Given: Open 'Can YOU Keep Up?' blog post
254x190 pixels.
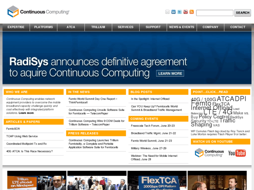Looking at the screenshot, I should pyautogui.click(x=156, y=108).
